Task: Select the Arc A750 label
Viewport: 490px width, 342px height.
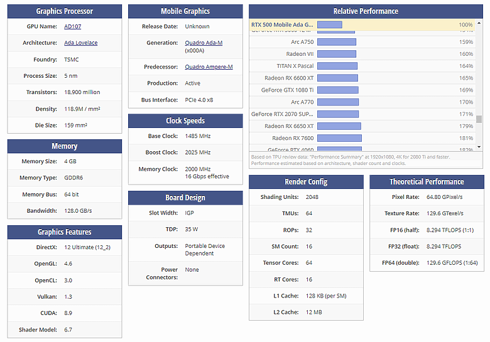Action: click(x=302, y=42)
